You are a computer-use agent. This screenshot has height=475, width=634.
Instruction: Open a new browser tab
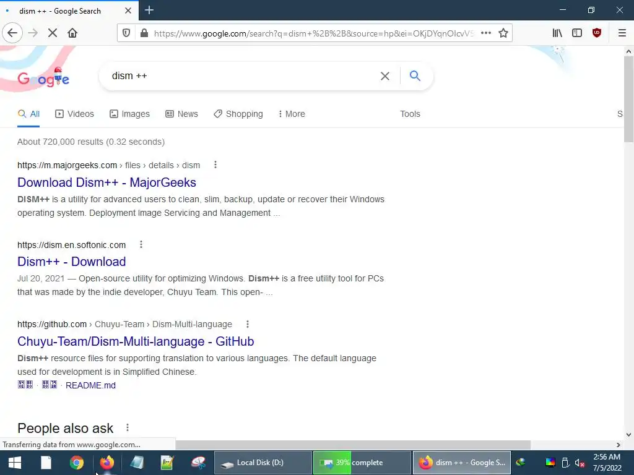coord(149,10)
